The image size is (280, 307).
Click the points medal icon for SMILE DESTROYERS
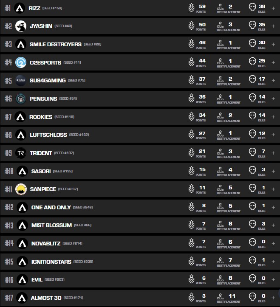pos(192,44)
